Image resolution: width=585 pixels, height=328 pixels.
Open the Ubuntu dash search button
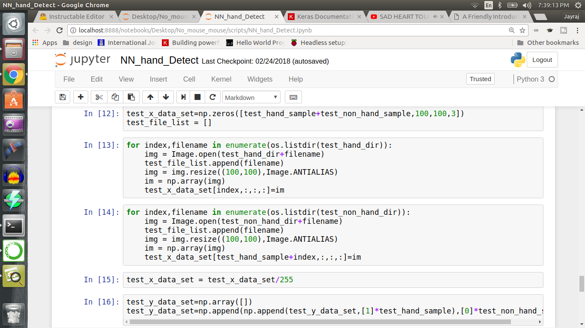click(14, 24)
